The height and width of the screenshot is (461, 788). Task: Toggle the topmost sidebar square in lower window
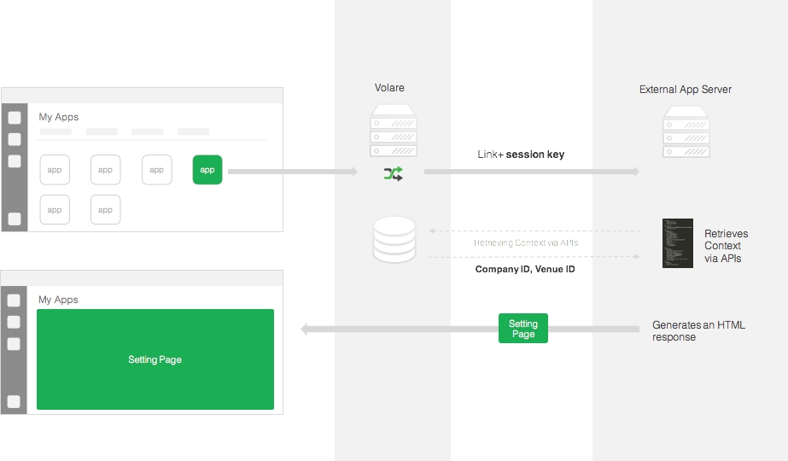tap(15, 301)
